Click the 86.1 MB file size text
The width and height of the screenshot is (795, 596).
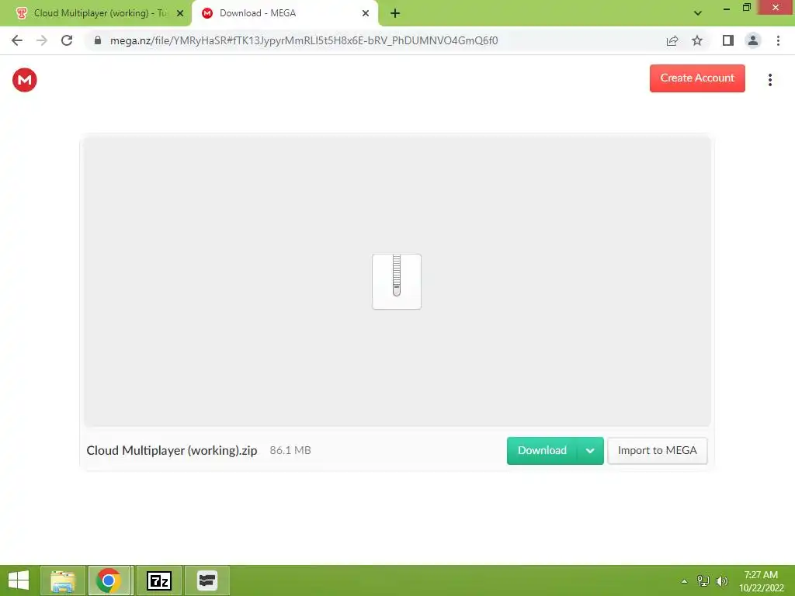pos(290,450)
